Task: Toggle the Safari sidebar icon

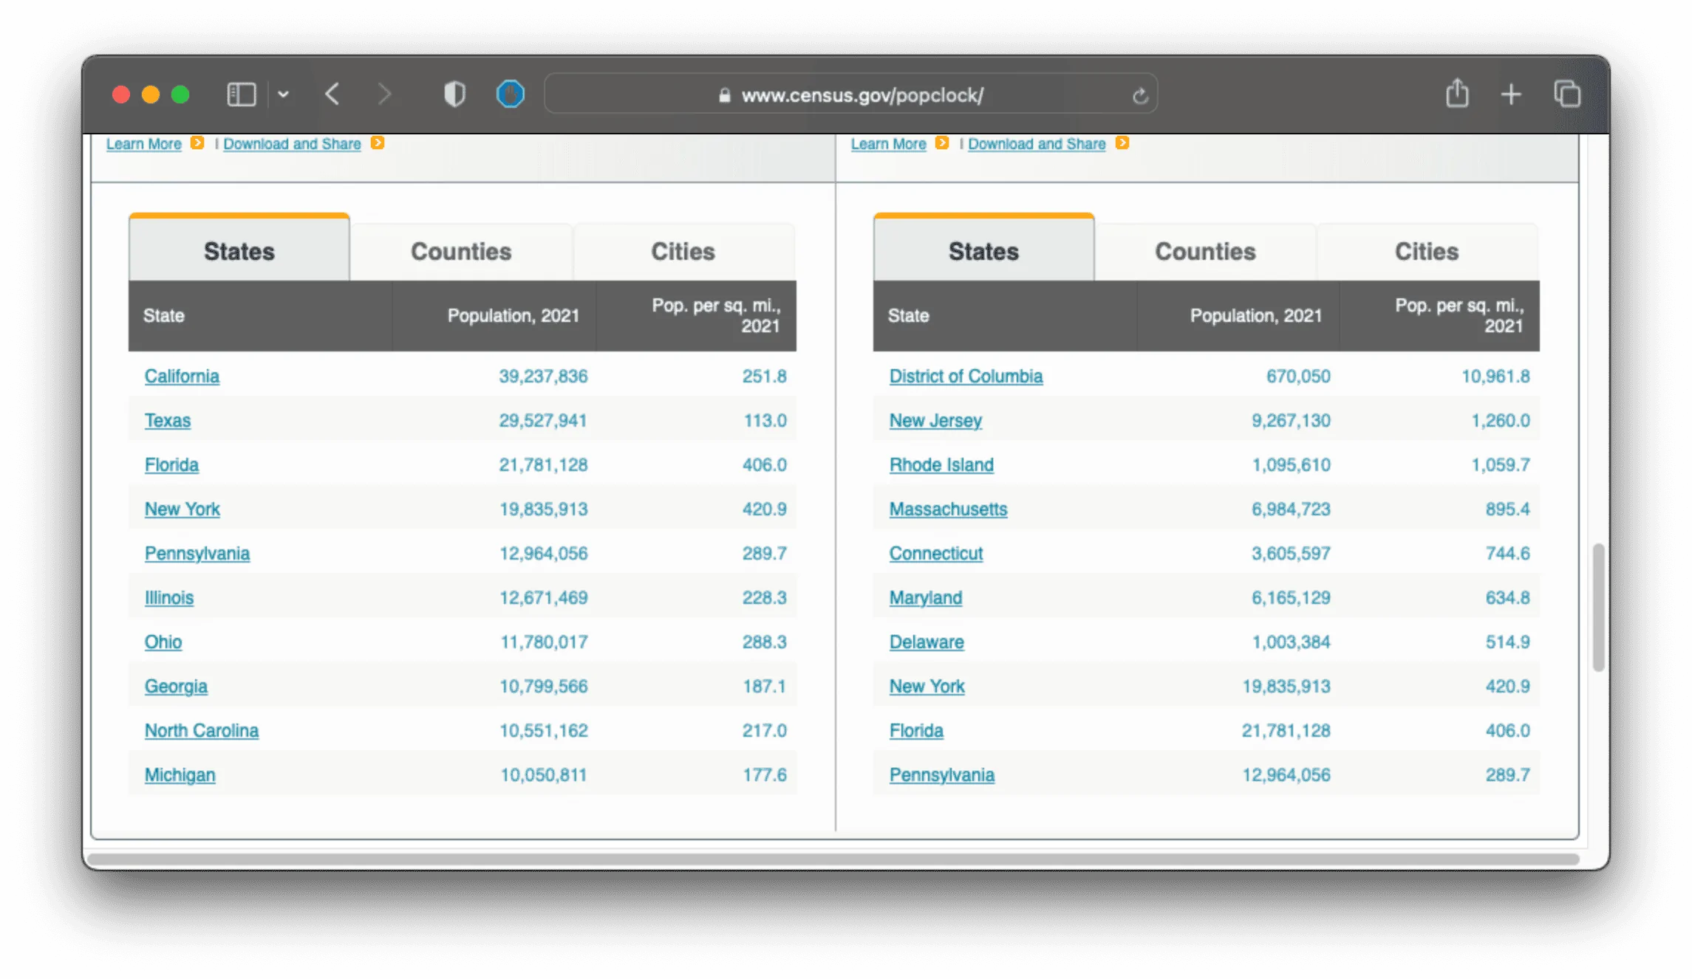Action: point(241,95)
